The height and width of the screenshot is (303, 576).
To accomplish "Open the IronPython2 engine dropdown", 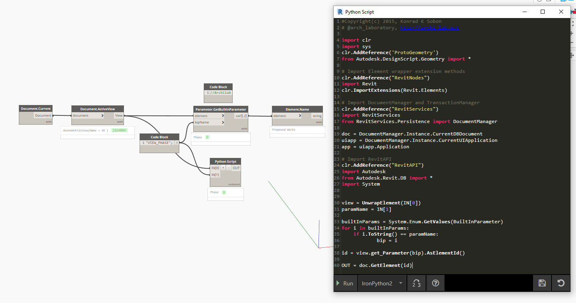I will point(382,283).
